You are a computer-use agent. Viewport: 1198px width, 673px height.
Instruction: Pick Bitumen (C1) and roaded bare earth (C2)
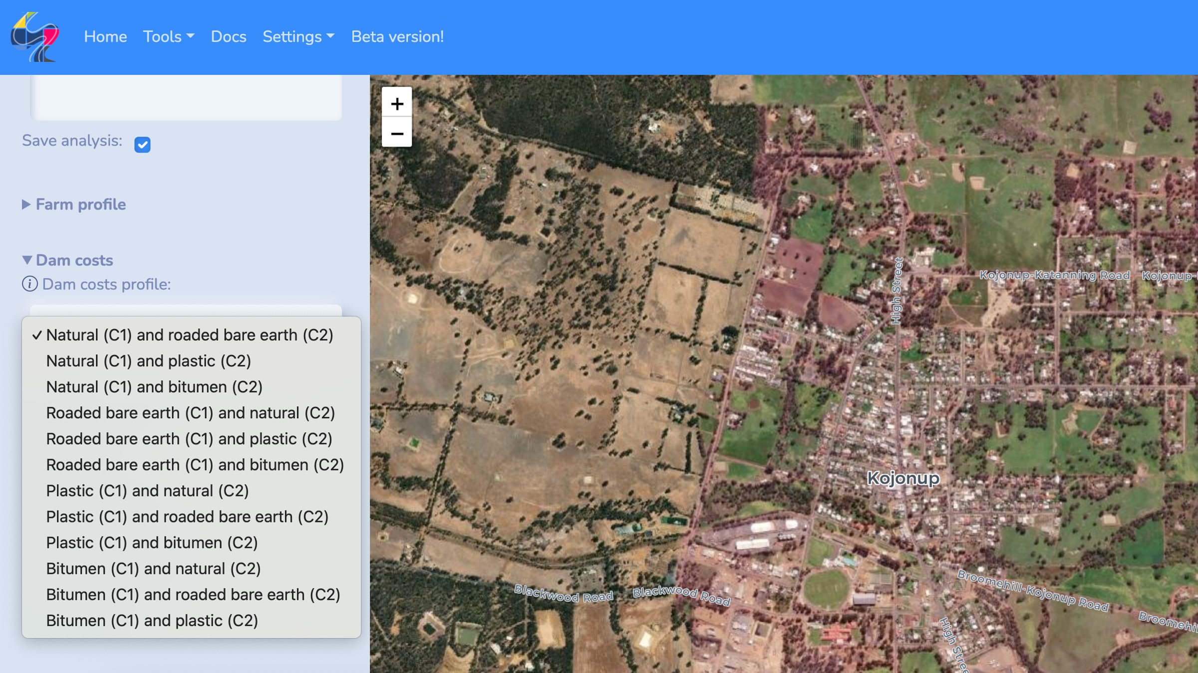[191, 594]
